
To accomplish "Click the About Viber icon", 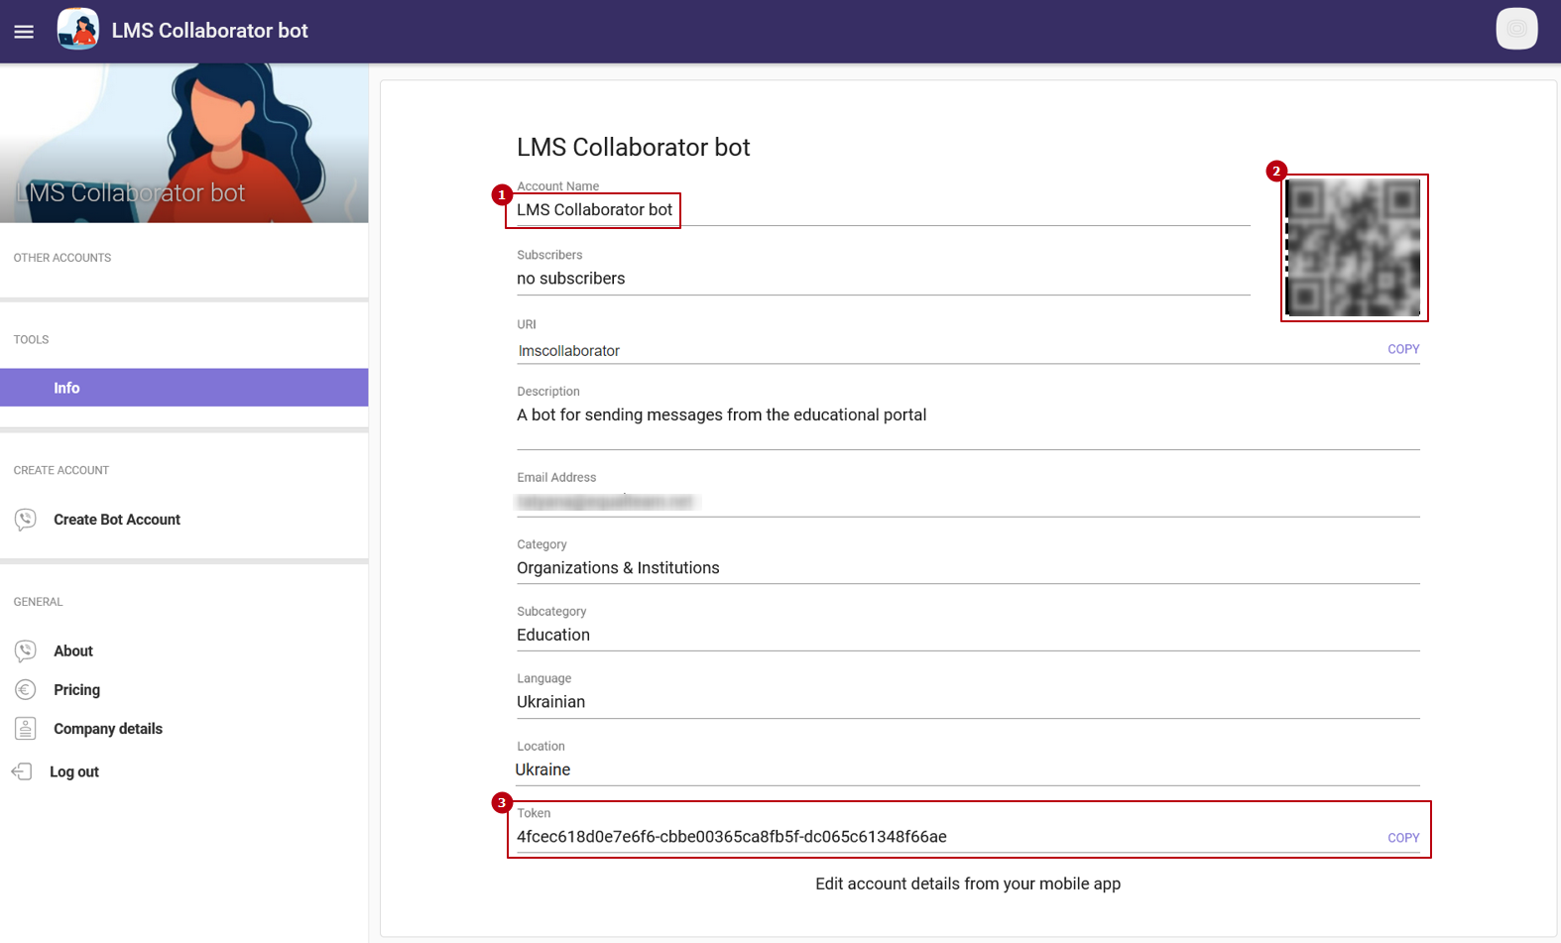I will click(x=26, y=651).
